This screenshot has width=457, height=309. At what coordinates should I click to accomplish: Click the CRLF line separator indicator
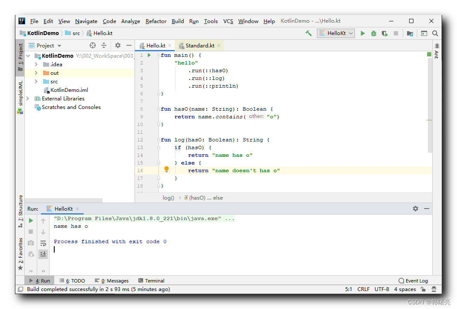363,289
